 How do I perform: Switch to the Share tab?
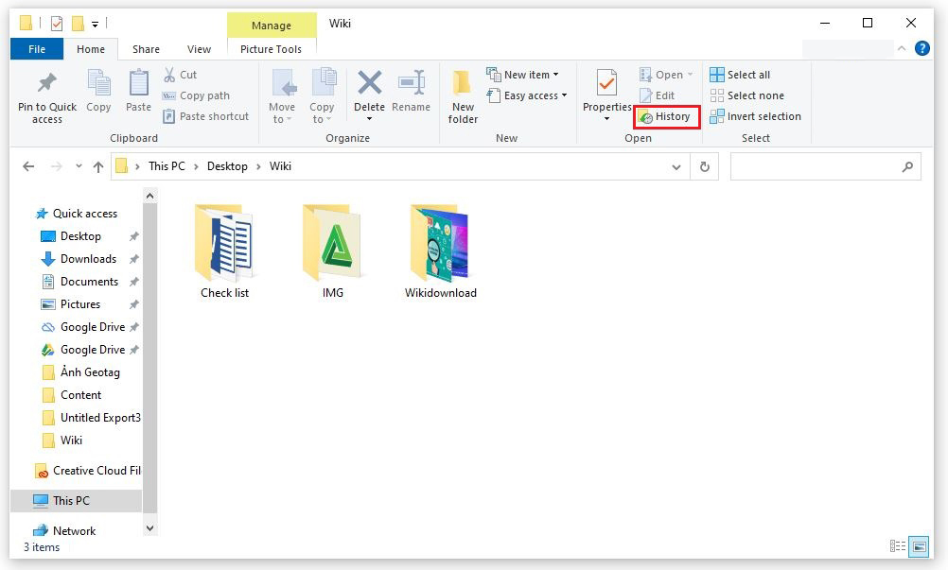pos(146,49)
